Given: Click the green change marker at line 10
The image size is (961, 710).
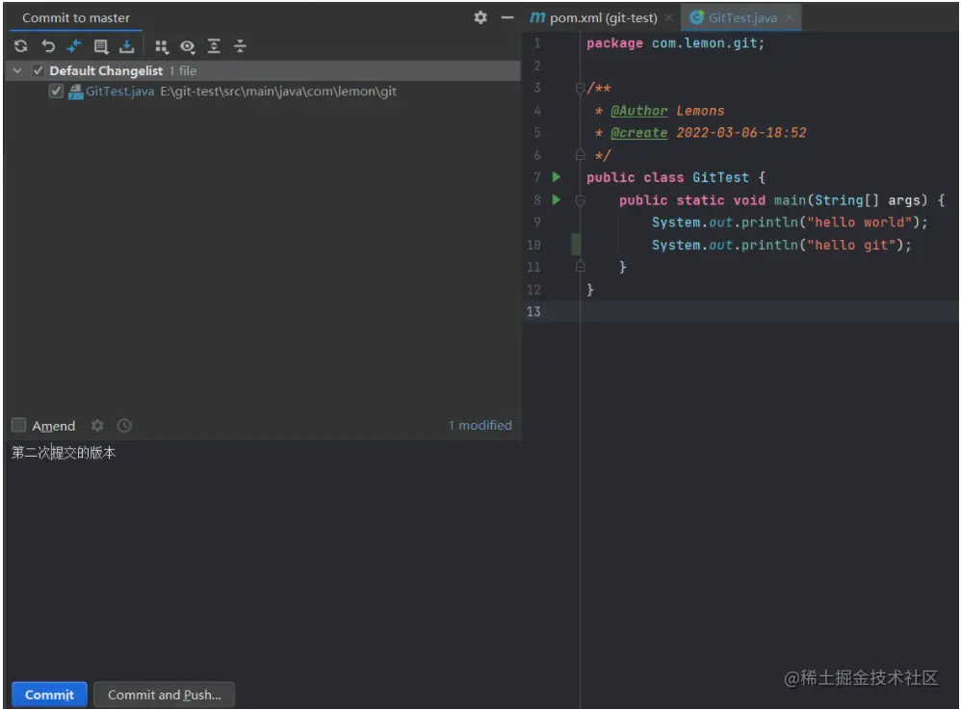Looking at the screenshot, I should pyautogui.click(x=576, y=244).
